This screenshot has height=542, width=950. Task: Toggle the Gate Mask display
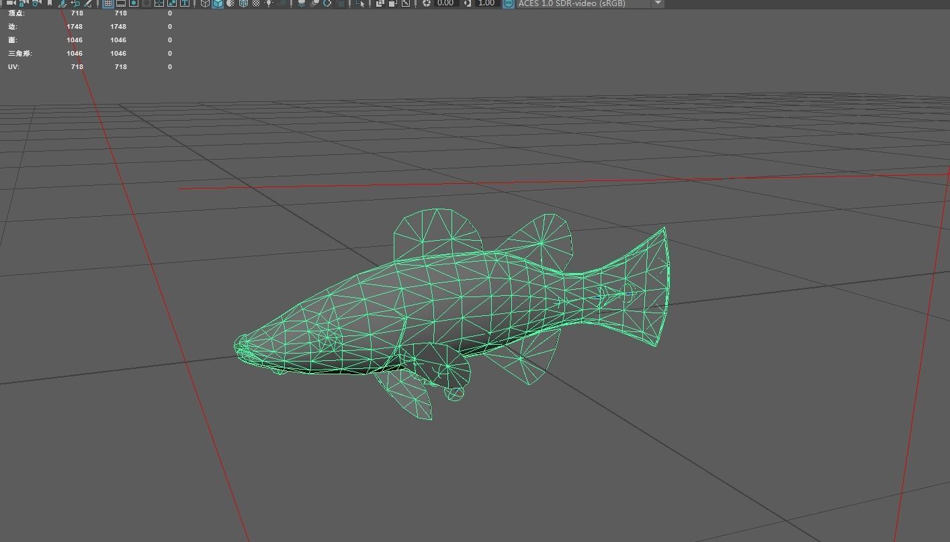(146, 3)
